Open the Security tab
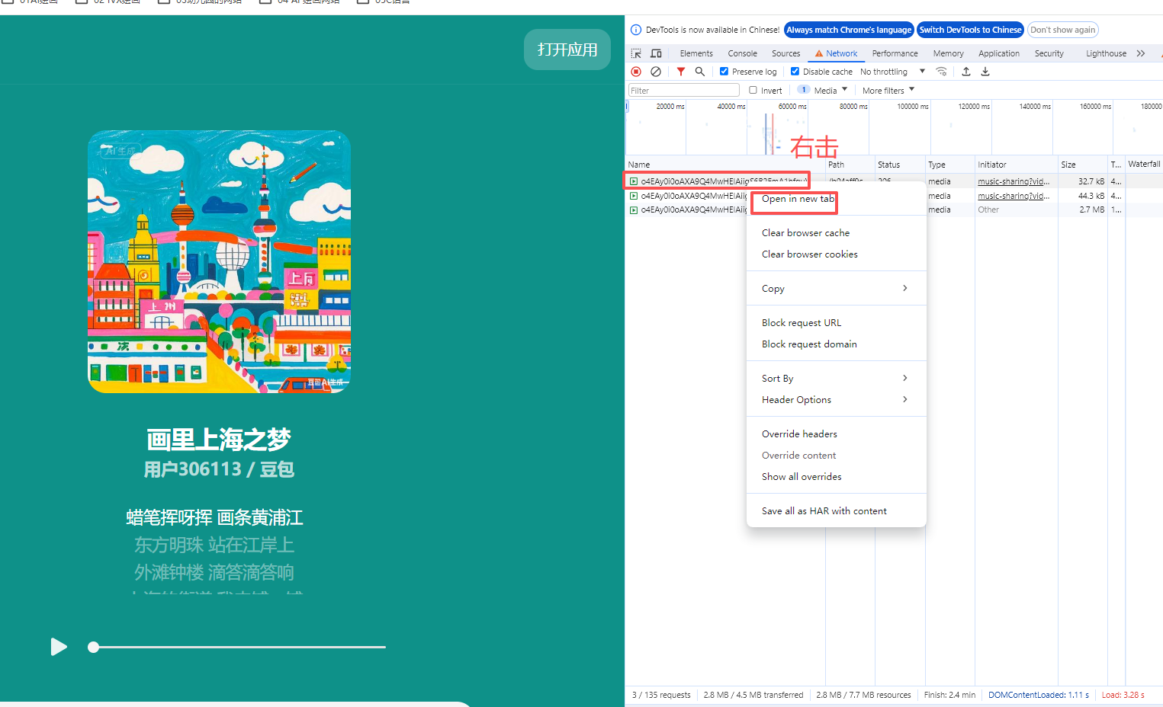Image resolution: width=1163 pixels, height=707 pixels. (1049, 53)
